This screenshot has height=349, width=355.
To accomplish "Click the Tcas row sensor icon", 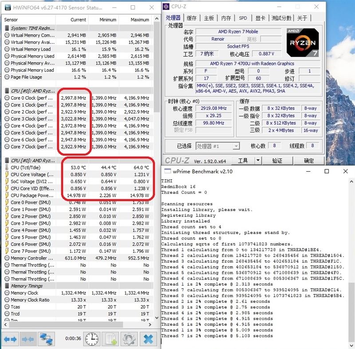I will click(7, 307).
